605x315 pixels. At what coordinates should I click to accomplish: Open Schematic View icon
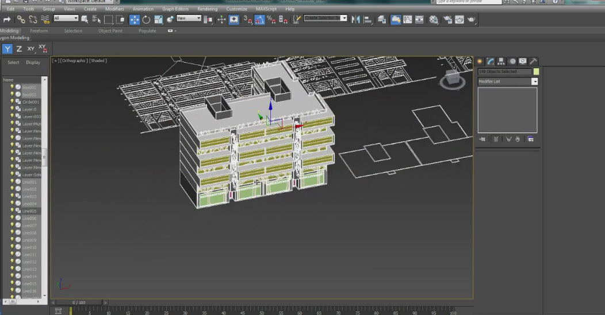coord(419,20)
